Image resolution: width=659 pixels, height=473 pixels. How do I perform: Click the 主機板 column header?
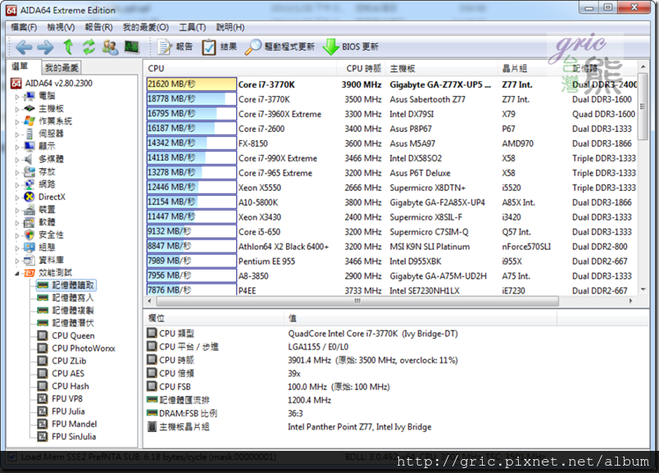(441, 68)
